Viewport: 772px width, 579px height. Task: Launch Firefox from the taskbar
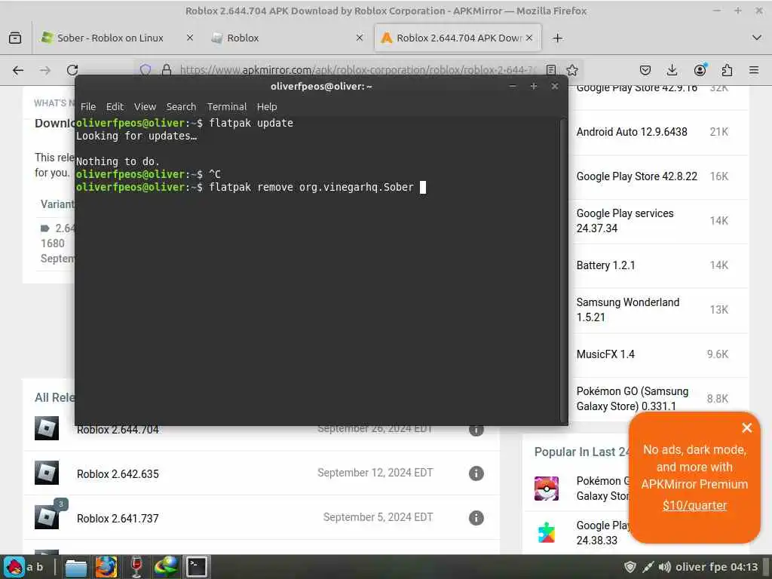point(106,567)
